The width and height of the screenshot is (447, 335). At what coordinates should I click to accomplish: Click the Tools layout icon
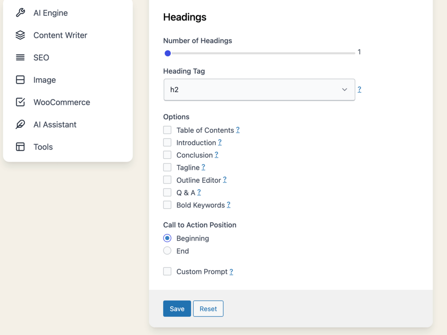point(20,147)
